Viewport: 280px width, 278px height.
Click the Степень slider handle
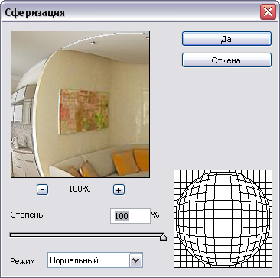click(163, 237)
